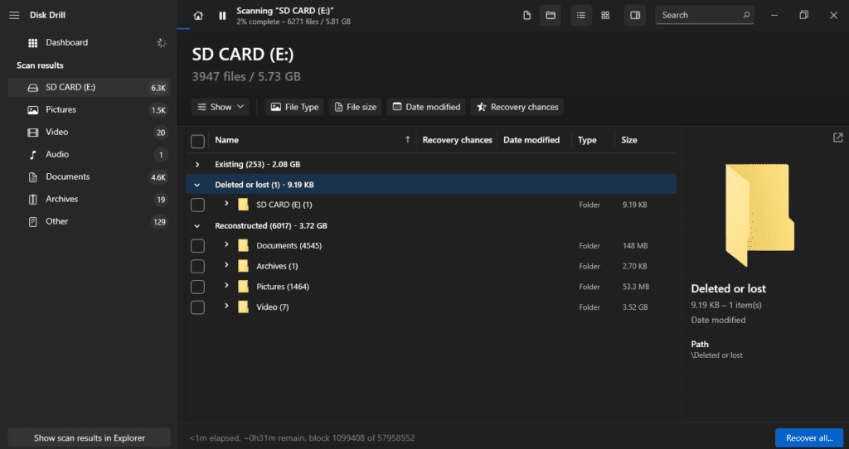This screenshot has width=849, height=449.
Task: Expand the Existing (253) group
Action: click(197, 165)
